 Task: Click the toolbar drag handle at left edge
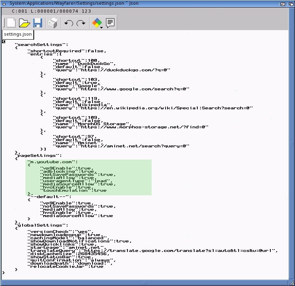pyautogui.click(x=3, y=23)
